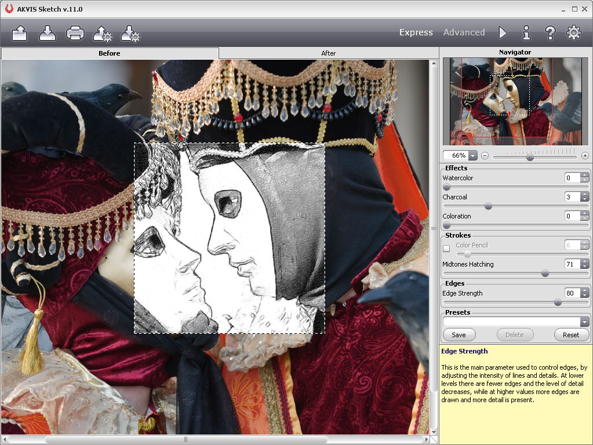Click the Reset button

click(x=571, y=335)
